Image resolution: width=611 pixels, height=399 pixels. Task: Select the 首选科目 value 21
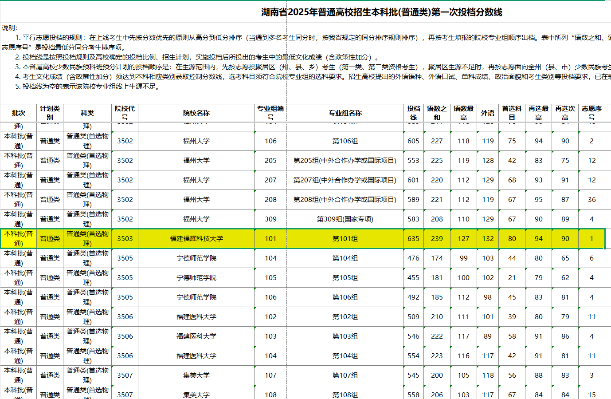(512, 278)
